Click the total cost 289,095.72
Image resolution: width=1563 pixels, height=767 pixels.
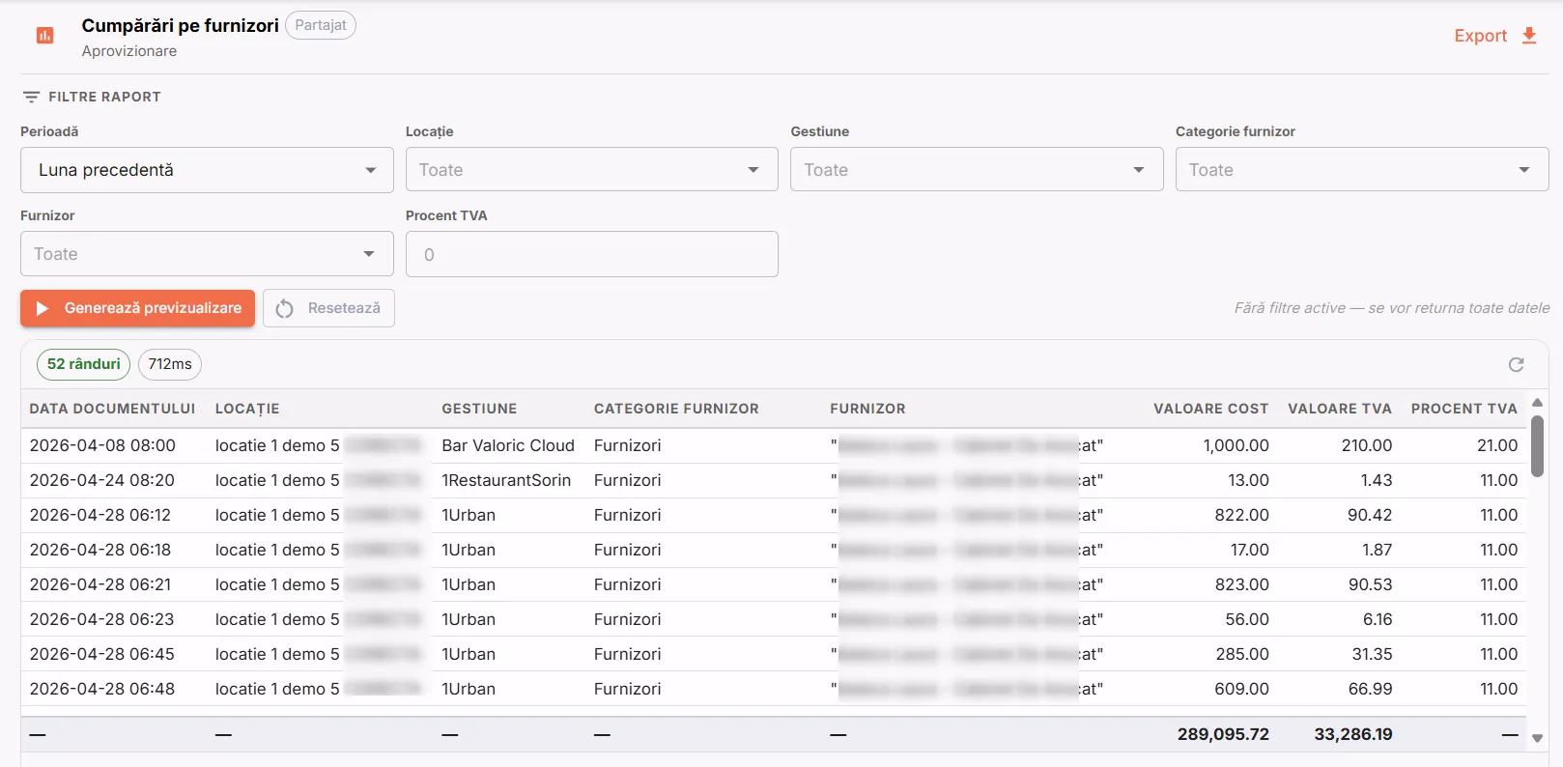click(1223, 734)
